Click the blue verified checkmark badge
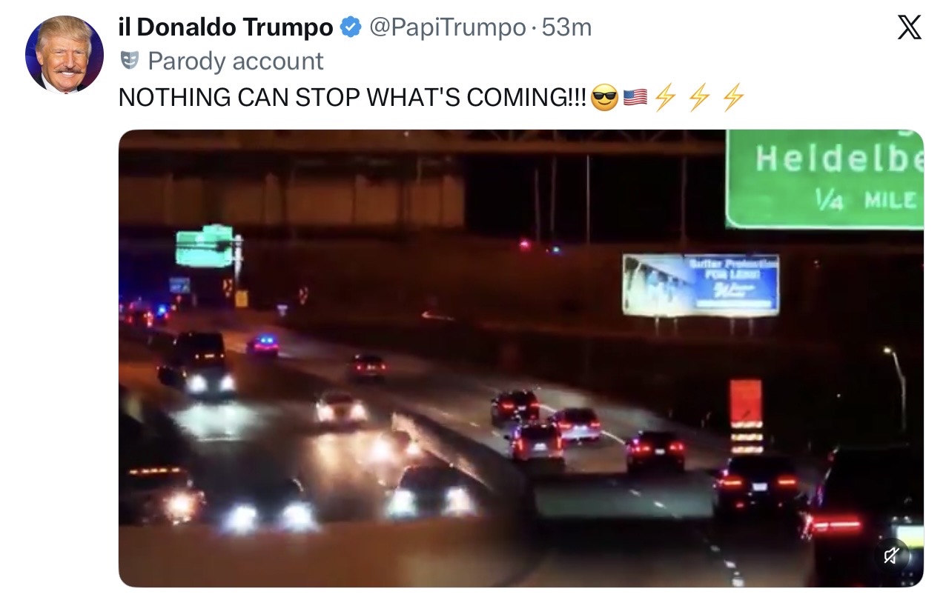 click(351, 28)
